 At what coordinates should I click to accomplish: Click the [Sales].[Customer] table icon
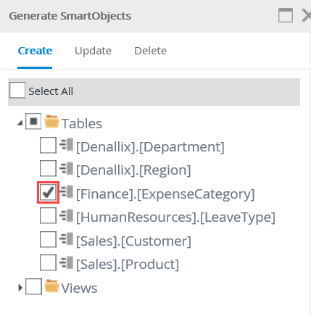tap(66, 238)
